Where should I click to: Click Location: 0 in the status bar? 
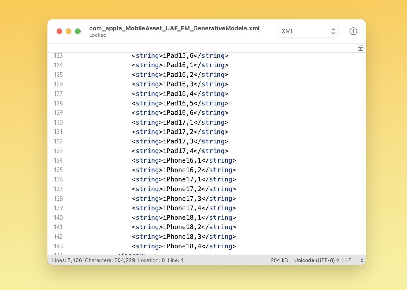(151, 260)
